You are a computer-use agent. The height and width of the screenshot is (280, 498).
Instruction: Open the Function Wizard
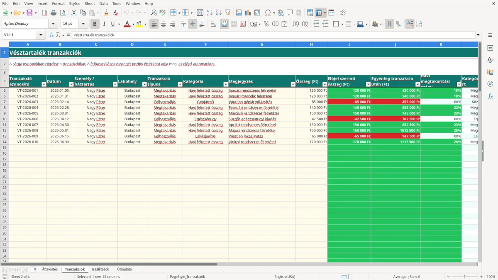pyautogui.click(x=52, y=35)
